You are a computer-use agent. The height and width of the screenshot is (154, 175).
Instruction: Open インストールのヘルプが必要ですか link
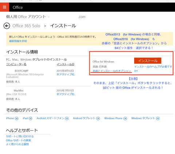pyautogui.click(x=153, y=69)
